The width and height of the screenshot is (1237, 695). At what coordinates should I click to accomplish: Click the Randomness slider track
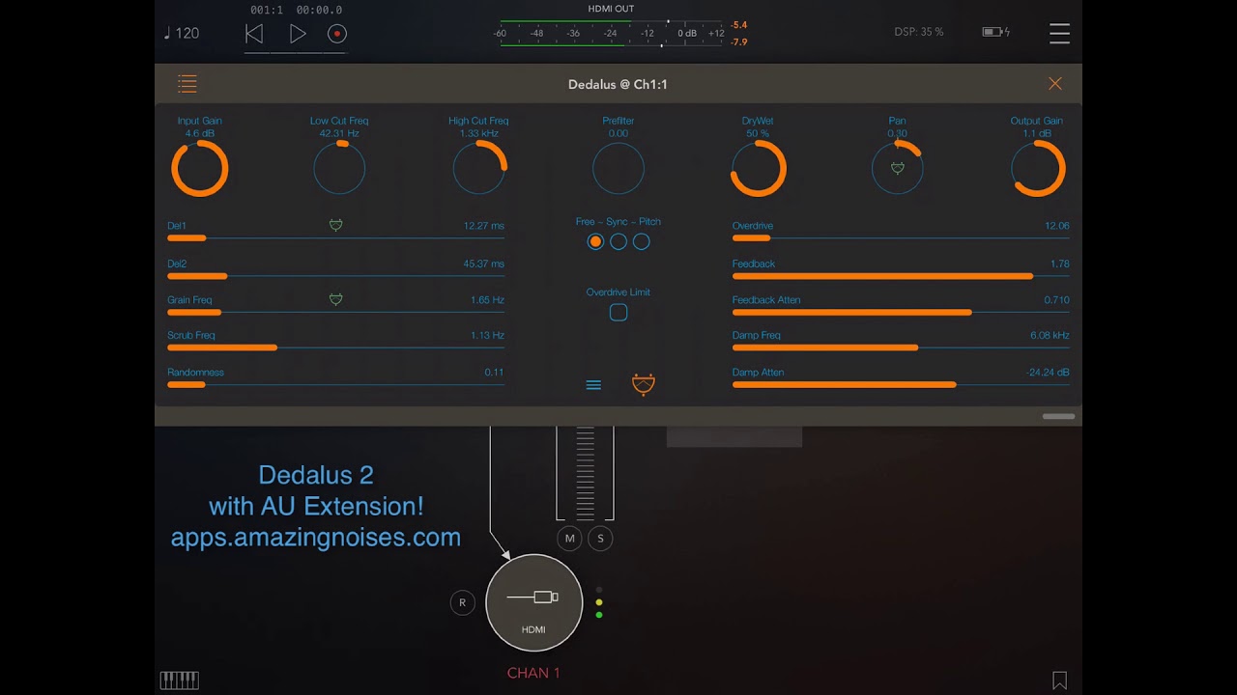tap(335, 384)
